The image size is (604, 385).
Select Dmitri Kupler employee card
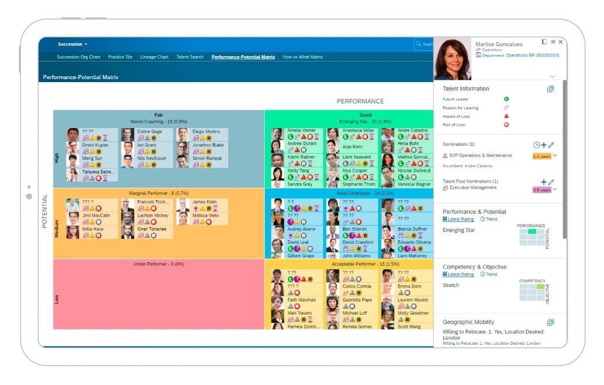(91, 148)
